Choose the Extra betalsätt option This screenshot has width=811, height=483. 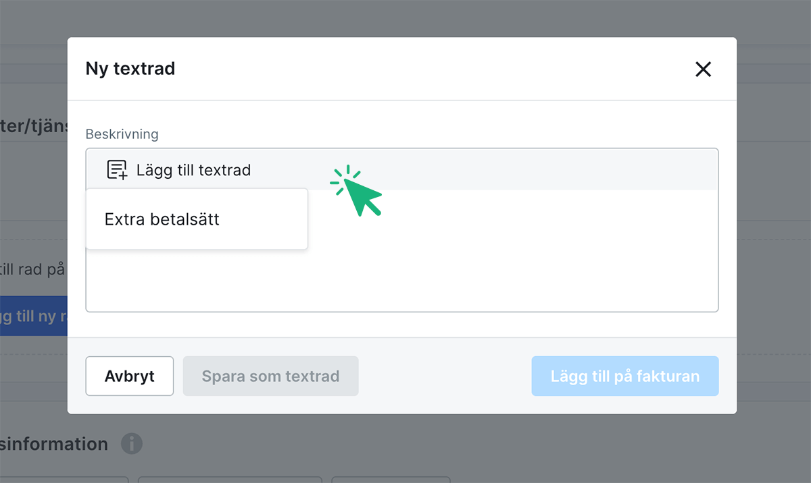pyautogui.click(x=162, y=219)
